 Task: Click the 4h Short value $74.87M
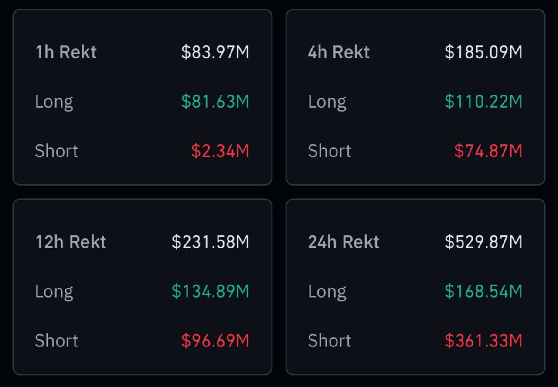488,151
